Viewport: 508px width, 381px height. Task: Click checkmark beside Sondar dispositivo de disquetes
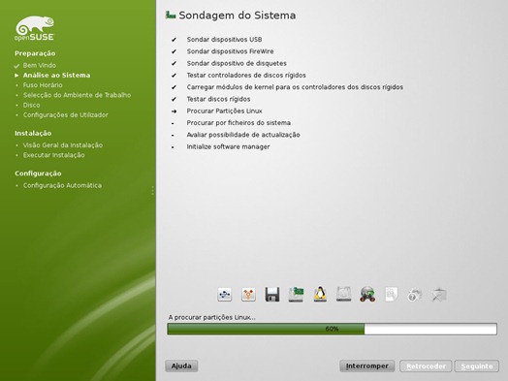pyautogui.click(x=174, y=64)
